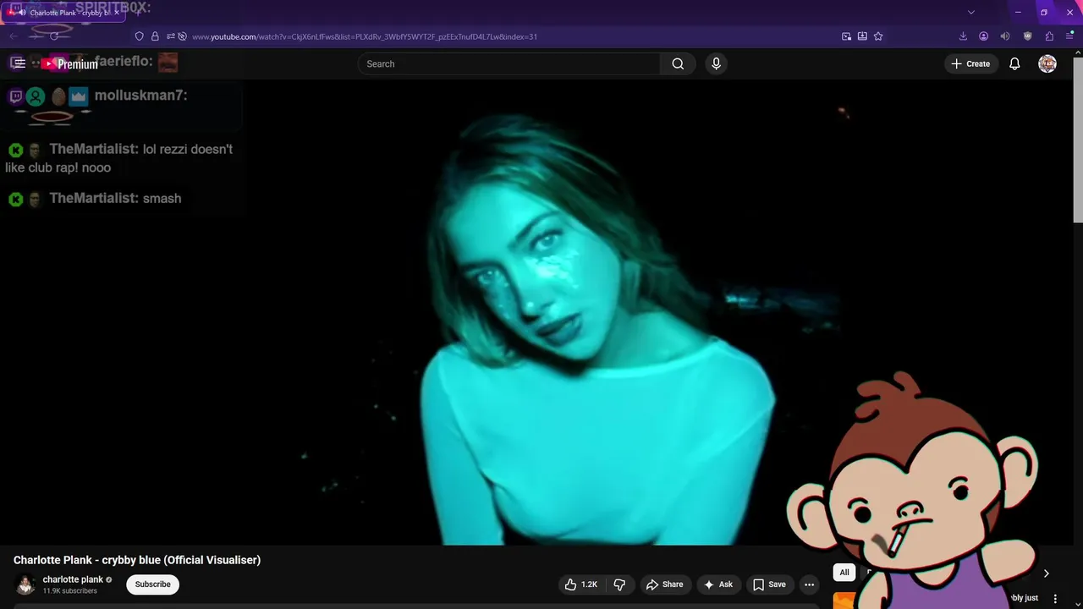Open a new browser tab

click(x=138, y=13)
